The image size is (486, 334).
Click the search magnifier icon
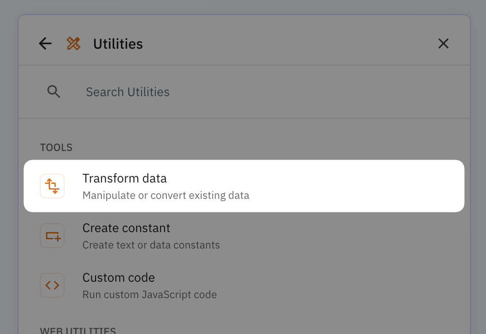54,92
